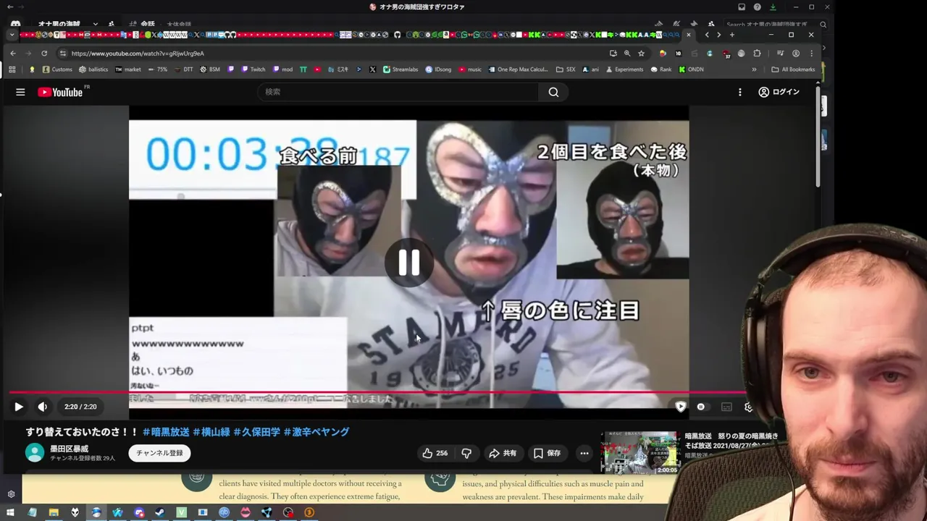
Task: Open the player settings gear
Action: [749, 407]
